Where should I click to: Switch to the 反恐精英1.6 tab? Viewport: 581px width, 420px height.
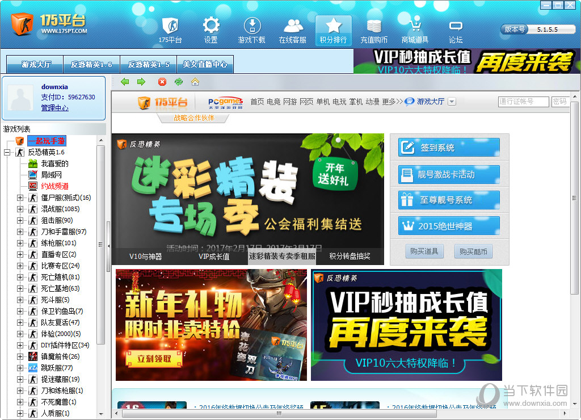91,65
